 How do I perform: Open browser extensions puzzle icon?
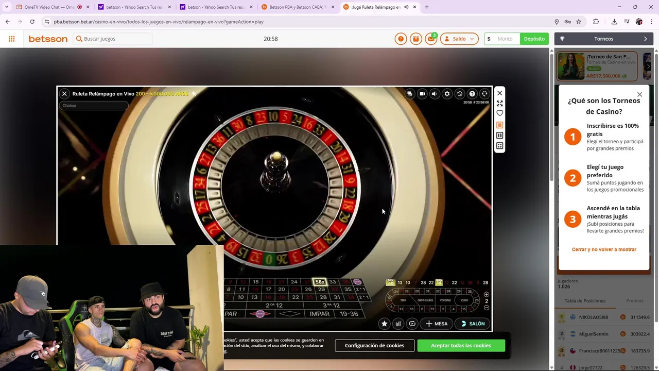[x=596, y=22]
